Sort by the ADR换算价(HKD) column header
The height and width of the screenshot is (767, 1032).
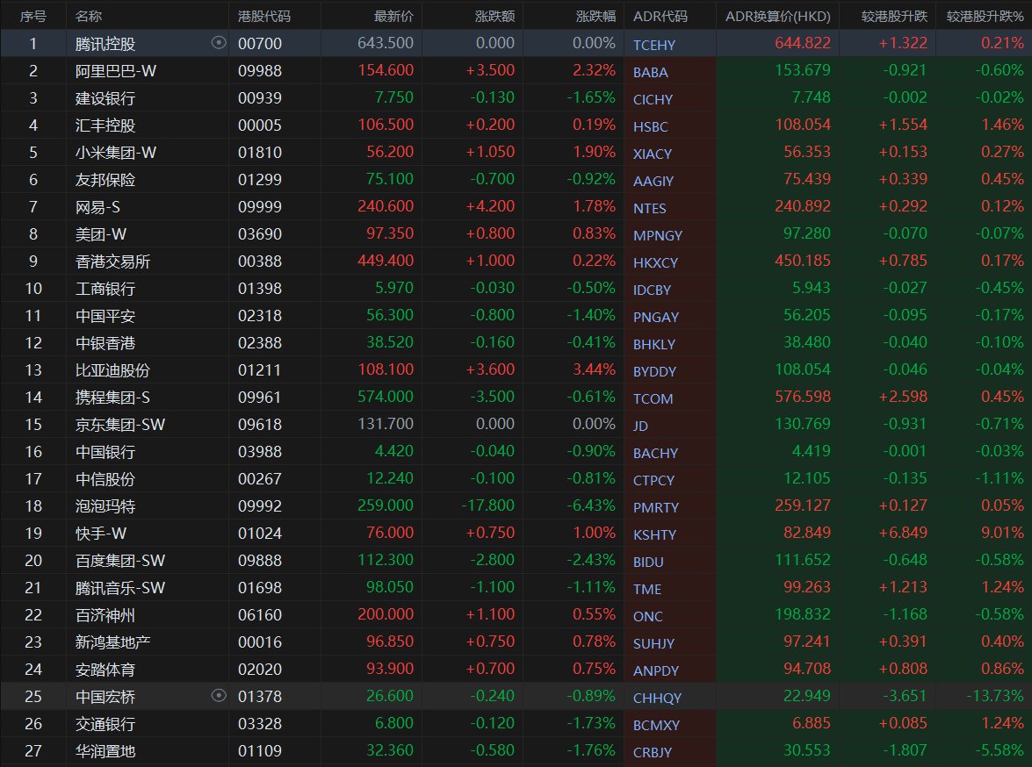coord(778,16)
